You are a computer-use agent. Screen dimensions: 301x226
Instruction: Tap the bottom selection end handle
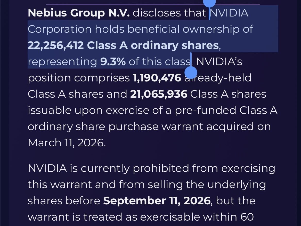[191, 72]
